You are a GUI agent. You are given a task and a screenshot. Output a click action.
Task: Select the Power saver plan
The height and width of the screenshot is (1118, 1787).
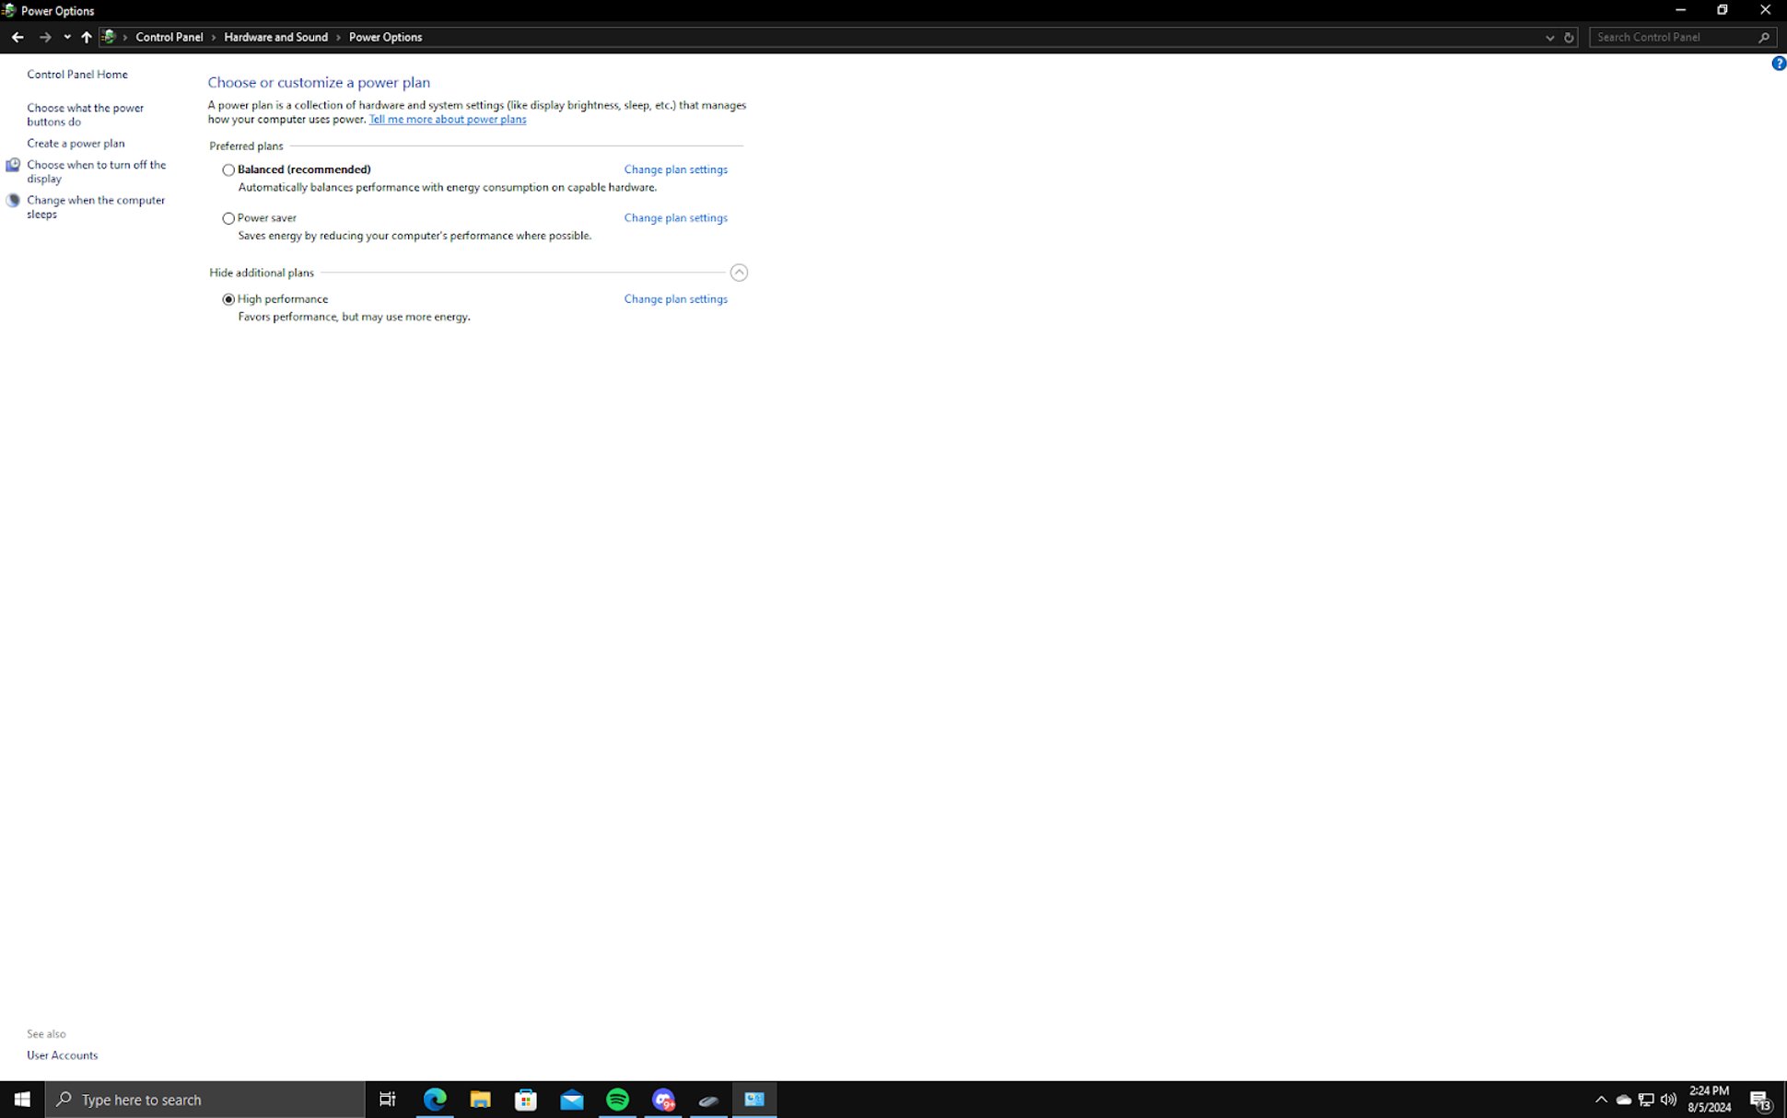coord(228,217)
